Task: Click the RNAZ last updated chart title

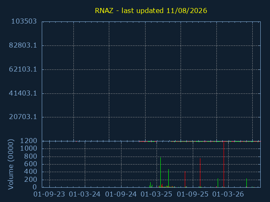Action: click(x=151, y=11)
